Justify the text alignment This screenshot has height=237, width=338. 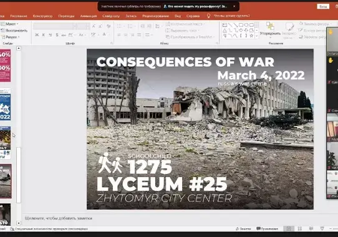click(139, 35)
